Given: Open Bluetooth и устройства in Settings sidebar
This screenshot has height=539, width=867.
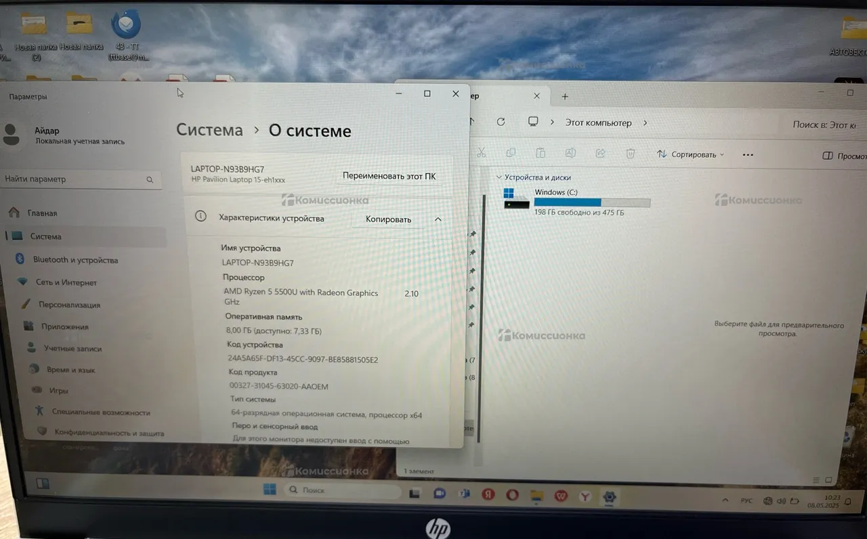Looking at the screenshot, I should coord(75,260).
